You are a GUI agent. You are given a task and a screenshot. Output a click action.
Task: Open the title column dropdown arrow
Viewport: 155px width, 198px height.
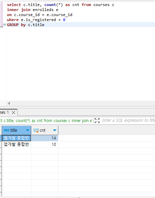point(28,130)
